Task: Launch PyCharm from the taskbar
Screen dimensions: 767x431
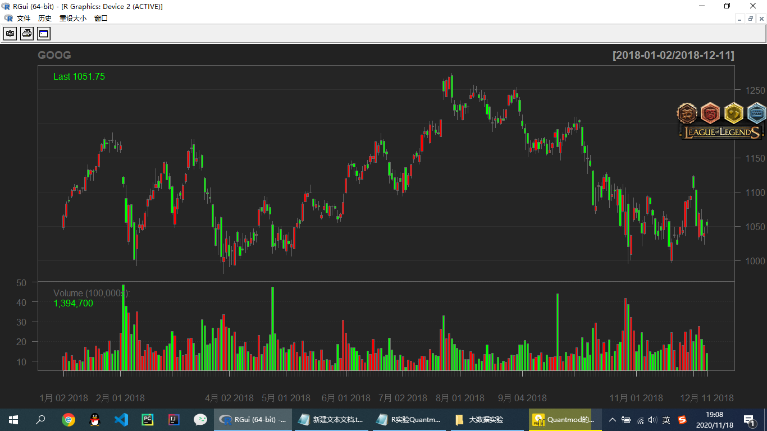Action: click(x=148, y=419)
